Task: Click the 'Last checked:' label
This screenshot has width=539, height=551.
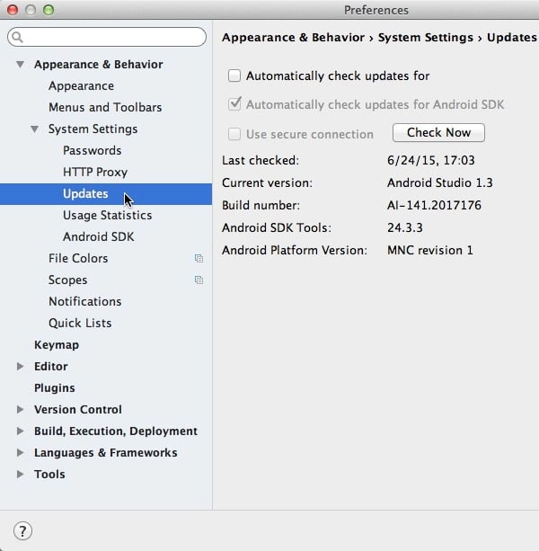Action: (x=261, y=160)
